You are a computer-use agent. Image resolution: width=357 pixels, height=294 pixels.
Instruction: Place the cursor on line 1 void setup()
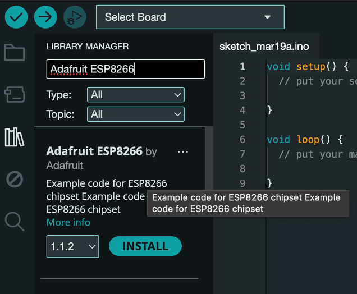308,67
